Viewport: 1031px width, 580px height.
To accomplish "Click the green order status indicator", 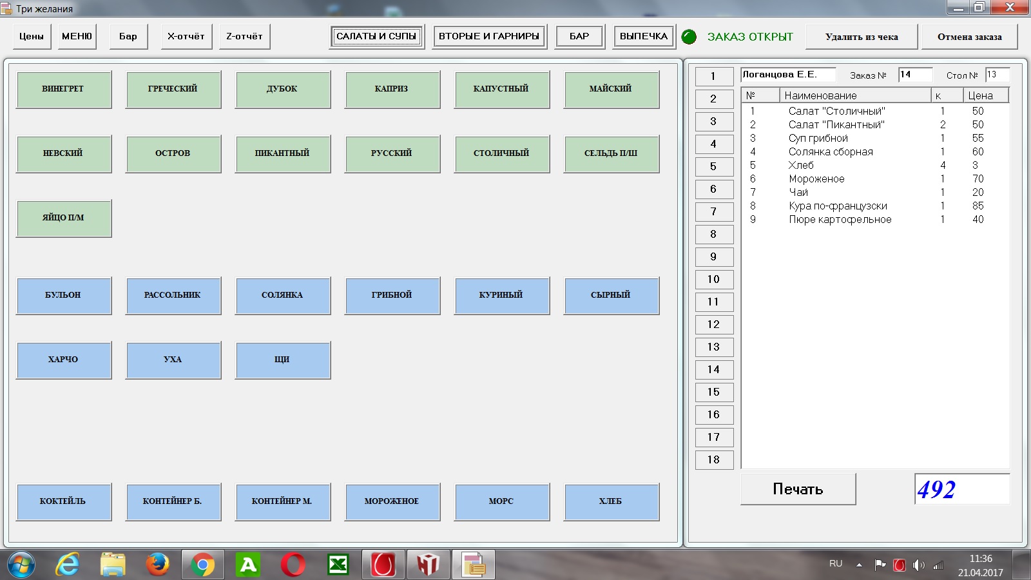I will (x=689, y=37).
